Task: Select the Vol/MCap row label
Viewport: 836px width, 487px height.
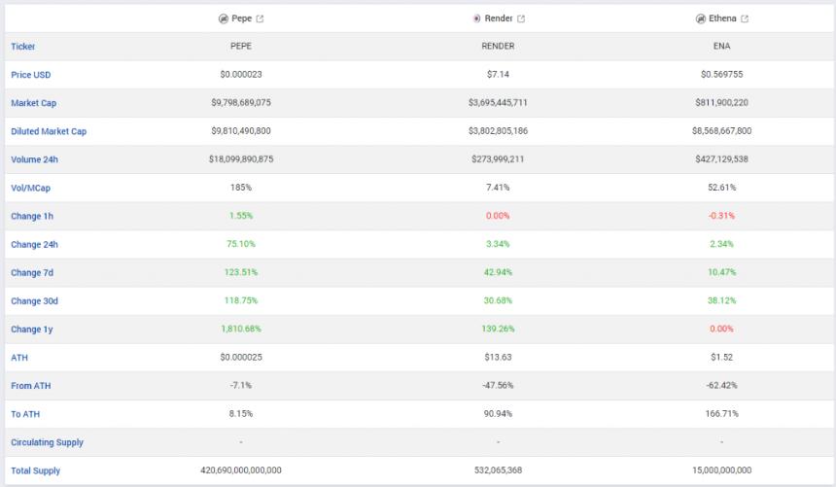Action: (30, 188)
